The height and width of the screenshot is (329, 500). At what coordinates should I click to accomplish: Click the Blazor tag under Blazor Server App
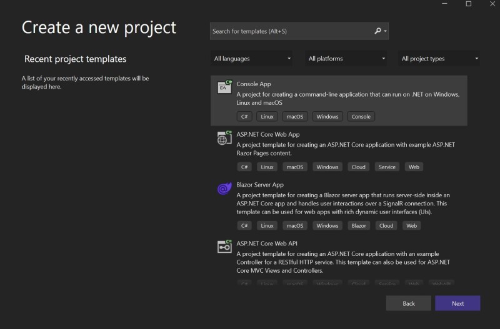(x=359, y=225)
